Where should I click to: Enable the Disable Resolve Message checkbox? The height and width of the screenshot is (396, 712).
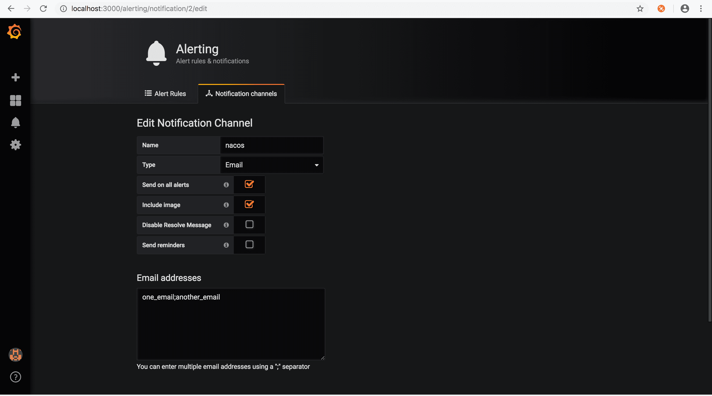pyautogui.click(x=249, y=224)
